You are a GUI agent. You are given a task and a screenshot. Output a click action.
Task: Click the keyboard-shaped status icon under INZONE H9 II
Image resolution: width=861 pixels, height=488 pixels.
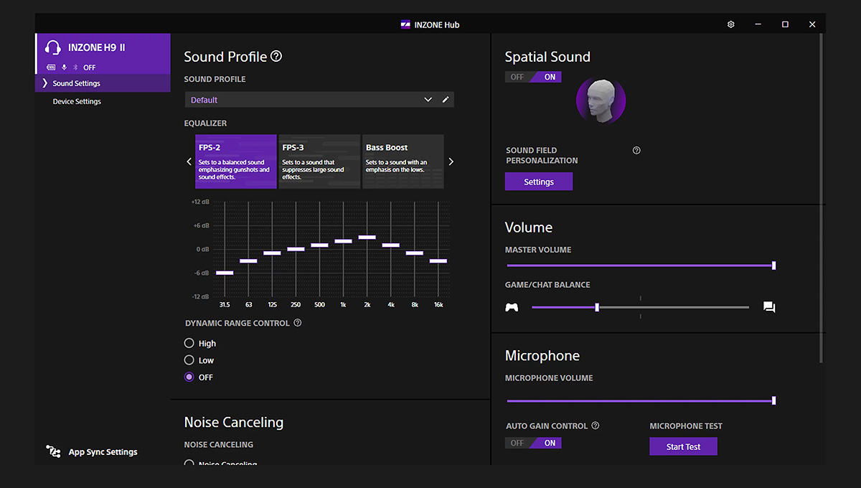tap(51, 67)
